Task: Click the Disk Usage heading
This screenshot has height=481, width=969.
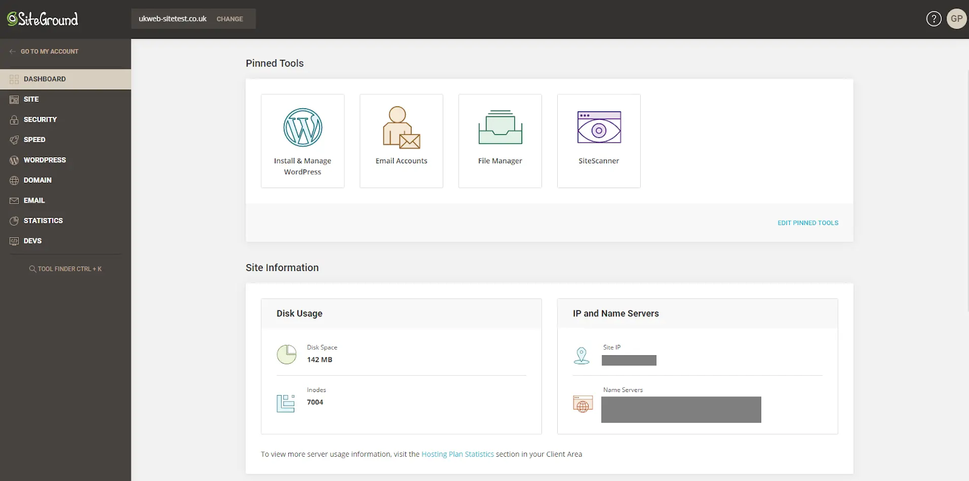Action: point(300,313)
